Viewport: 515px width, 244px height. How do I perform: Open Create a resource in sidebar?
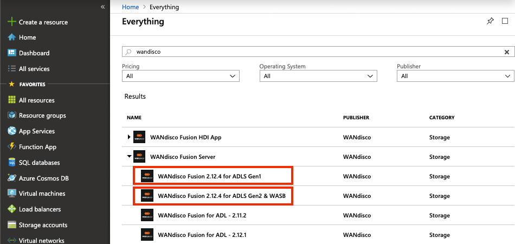click(x=43, y=22)
